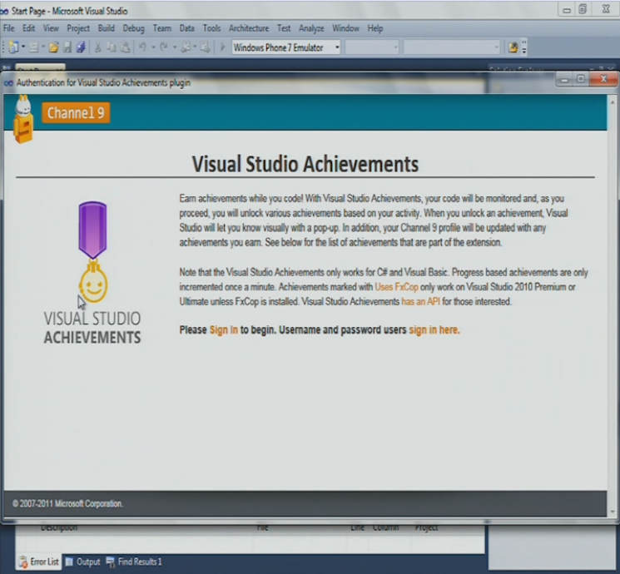Click the Paste clipboard icon
This screenshot has height=574, width=620.
pos(125,47)
